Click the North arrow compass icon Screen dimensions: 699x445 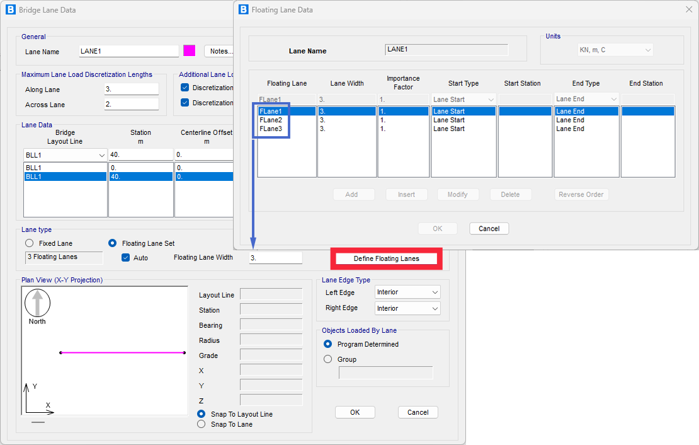coord(37,303)
